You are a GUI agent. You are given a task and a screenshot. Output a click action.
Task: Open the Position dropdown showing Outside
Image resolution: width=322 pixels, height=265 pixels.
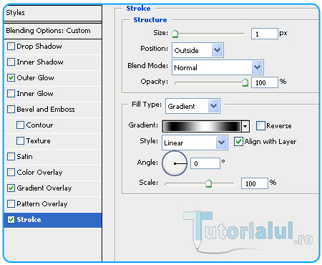[x=197, y=50]
